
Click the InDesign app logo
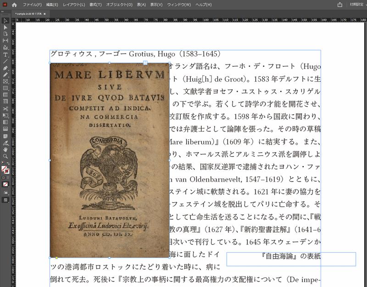click(5, 5)
